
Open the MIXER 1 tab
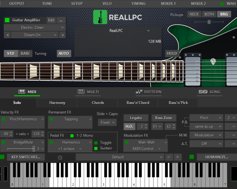coord(168,4)
